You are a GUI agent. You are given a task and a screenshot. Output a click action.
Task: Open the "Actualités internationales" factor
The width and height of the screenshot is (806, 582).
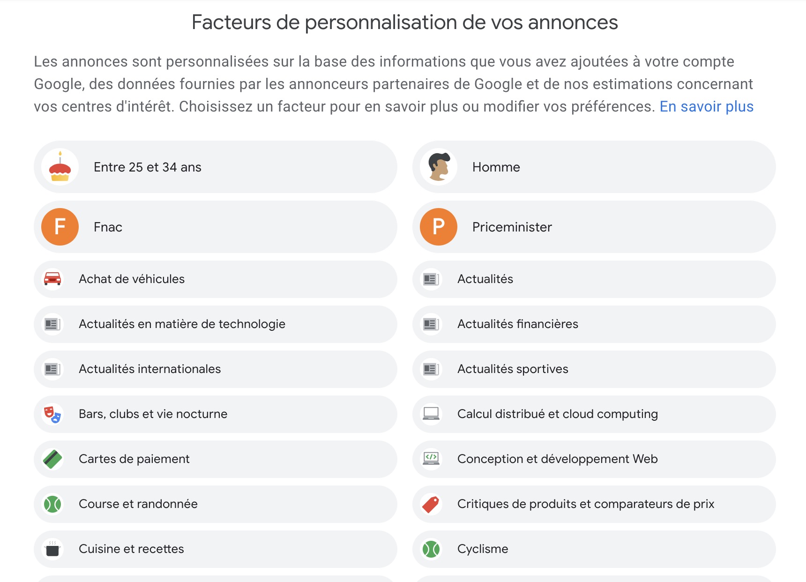(149, 369)
